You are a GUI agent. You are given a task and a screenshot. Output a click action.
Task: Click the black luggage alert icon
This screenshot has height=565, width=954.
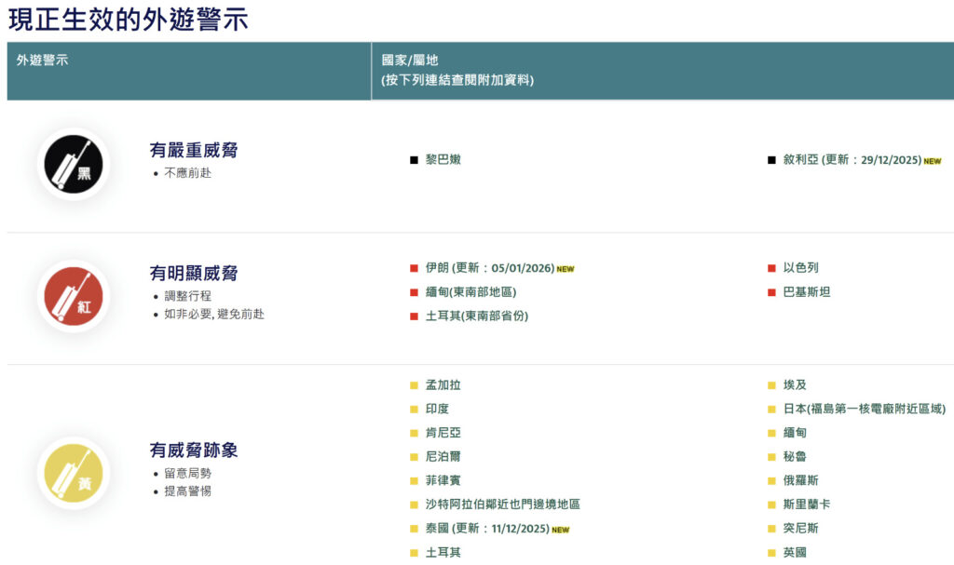pyautogui.click(x=73, y=165)
